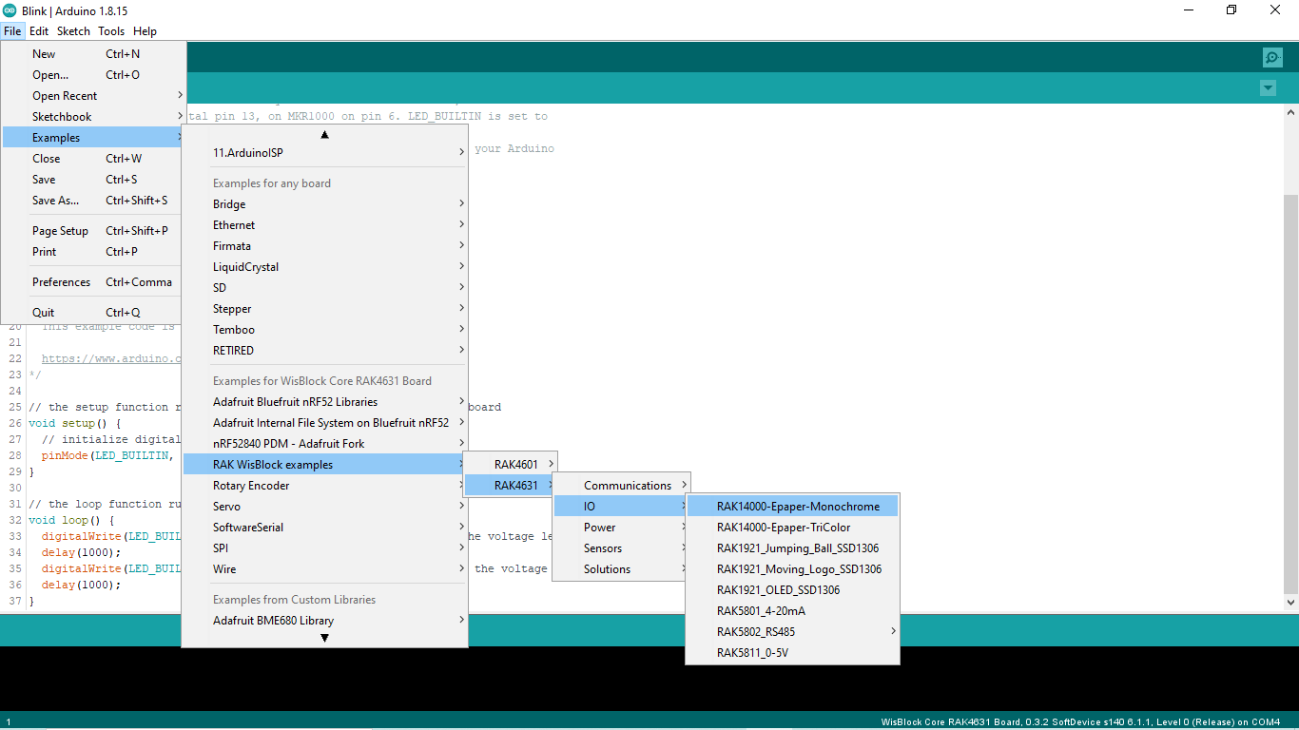Select RAK WisBlock examples entry
1299x730 pixels.
pyautogui.click(x=325, y=465)
